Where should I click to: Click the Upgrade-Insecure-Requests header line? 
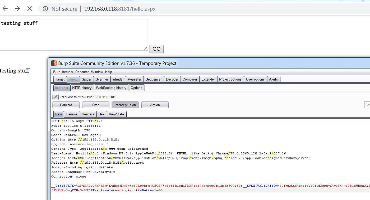point(80,144)
